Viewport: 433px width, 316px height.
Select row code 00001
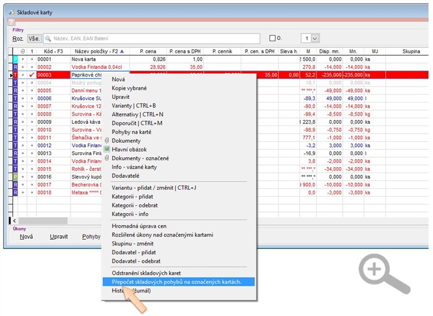pos(45,59)
